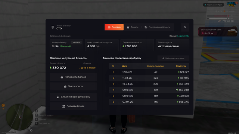Click the 4 000 од. max products value
The width and height of the screenshot is (239, 134).
coord(93,46)
